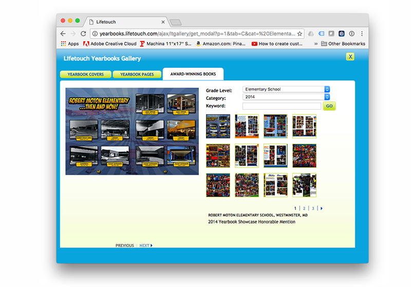411x287 pixels.
Task: Click the large Robert Moton yearbook preview
Action: click(132, 131)
